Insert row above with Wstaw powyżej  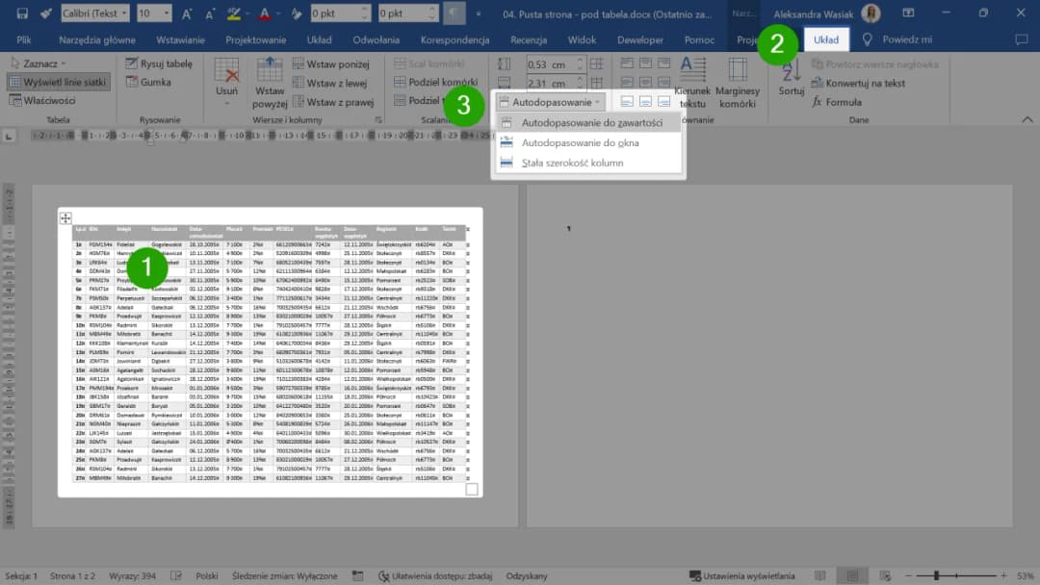point(270,81)
